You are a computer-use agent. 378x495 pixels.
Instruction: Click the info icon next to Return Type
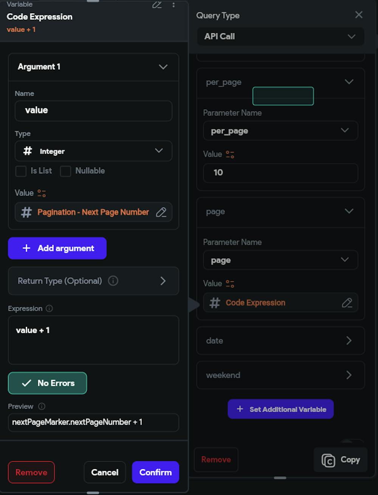click(113, 281)
